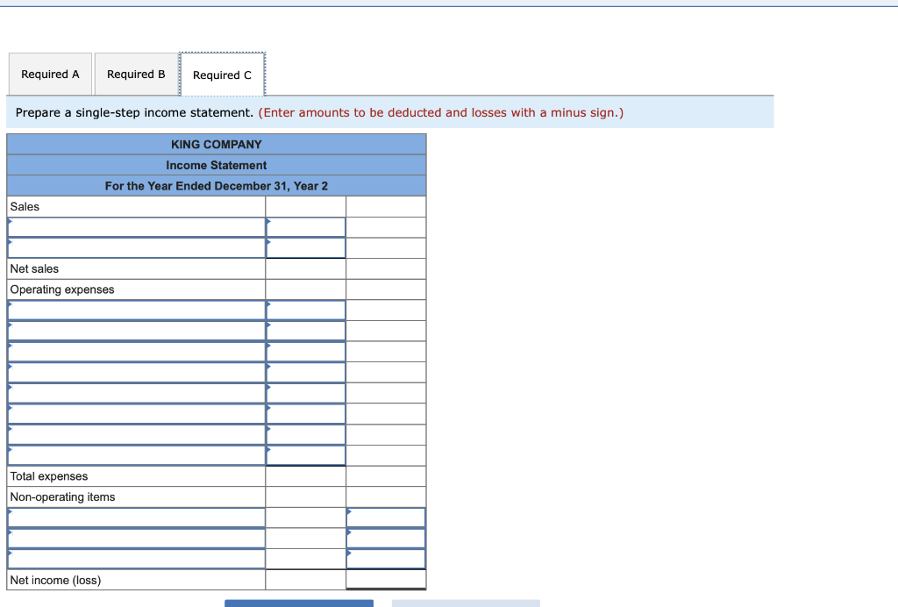Select the Required C tab
Image resolution: width=898 pixels, height=607 pixels.
[222, 75]
